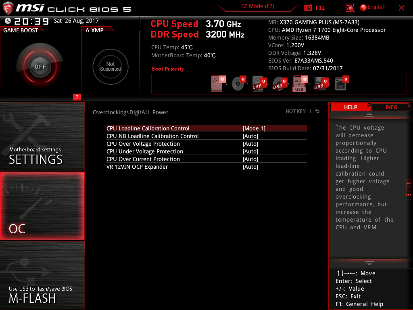This screenshot has width=413, height=310.
Task: Click the back arrow next to HOT KEY
Action: 317,111
